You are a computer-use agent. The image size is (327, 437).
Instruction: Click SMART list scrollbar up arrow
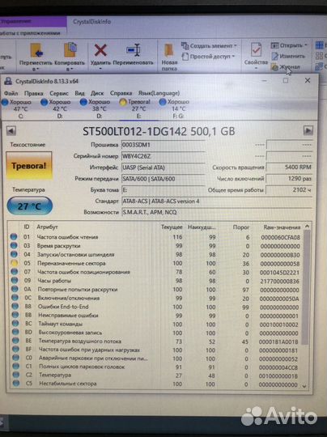click(308, 227)
